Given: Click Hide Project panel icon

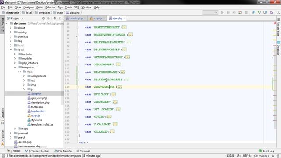Looking at the screenshot, I should pyautogui.click(x=61, y=18).
